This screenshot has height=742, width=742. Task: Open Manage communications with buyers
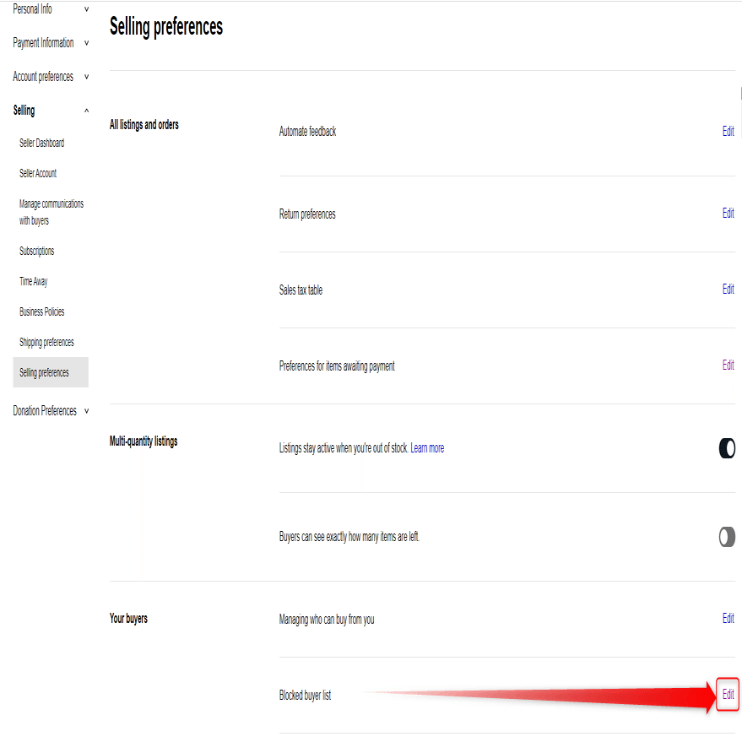[x=51, y=212]
